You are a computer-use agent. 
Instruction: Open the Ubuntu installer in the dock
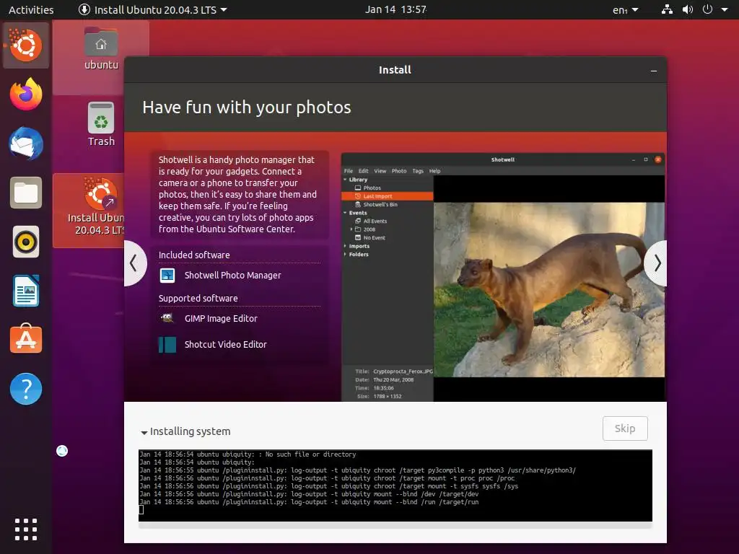pos(26,45)
